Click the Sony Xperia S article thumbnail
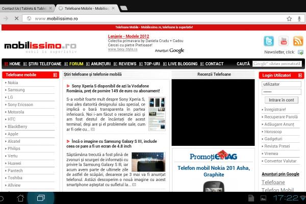This screenshot has width=306, height=204. point(157,114)
